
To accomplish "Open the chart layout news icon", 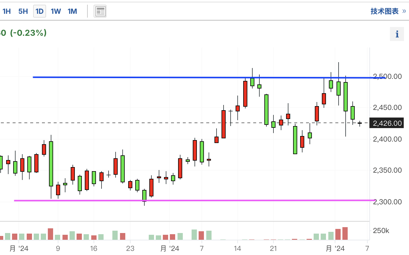I will click(100, 11).
